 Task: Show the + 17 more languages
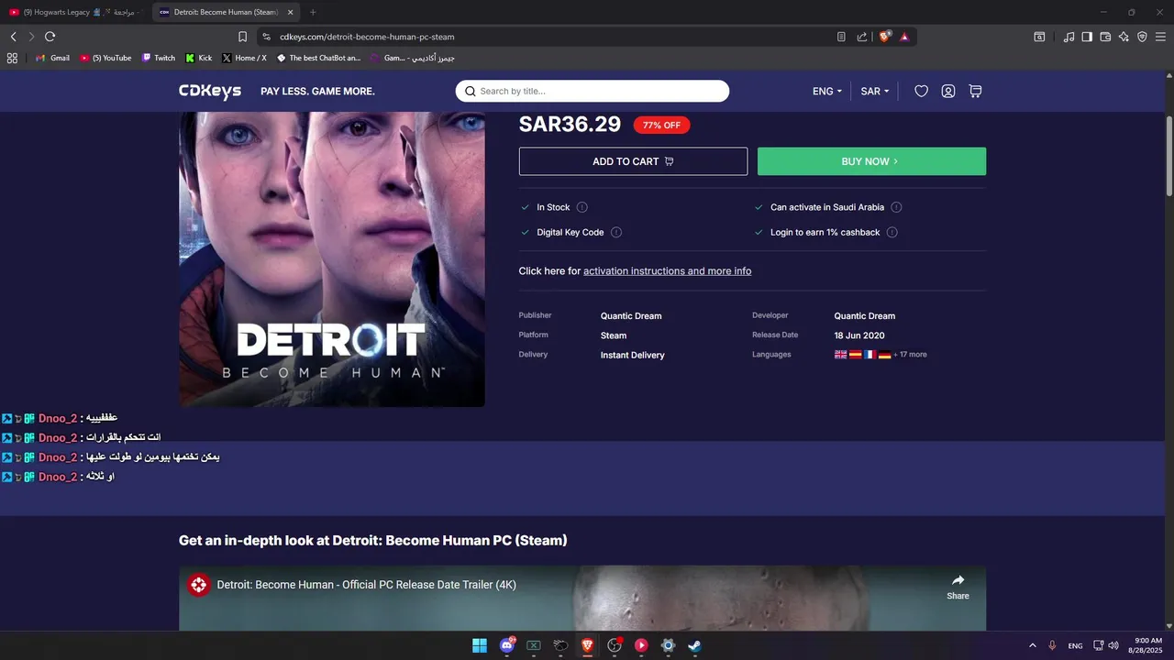910,355
